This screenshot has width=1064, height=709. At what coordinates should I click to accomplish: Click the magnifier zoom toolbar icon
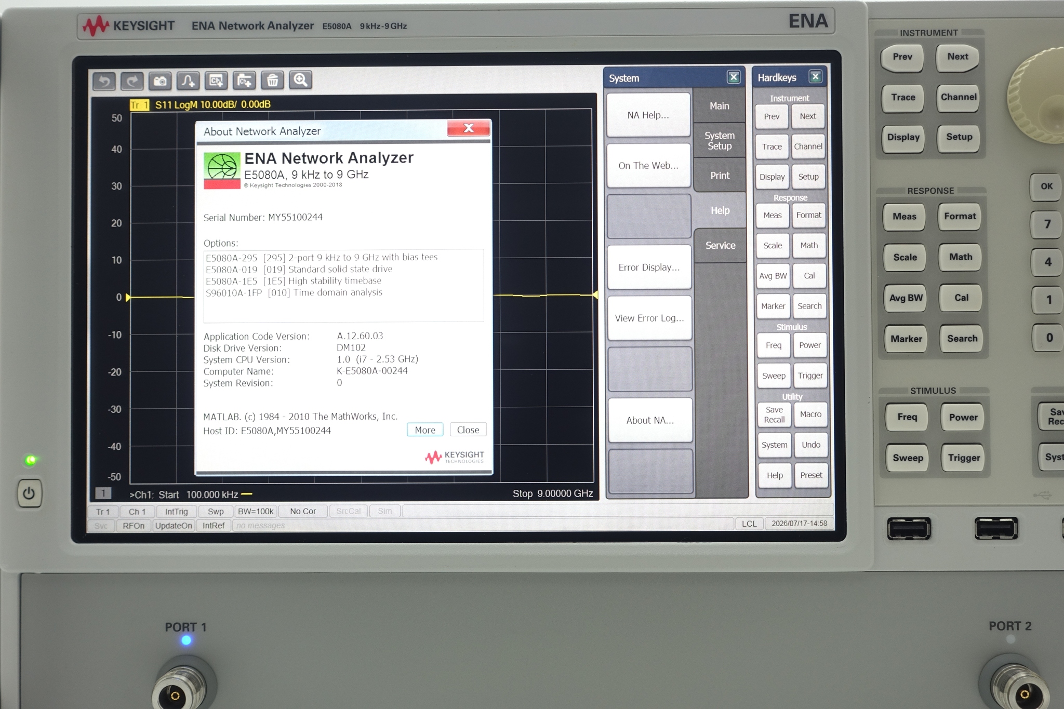point(300,80)
